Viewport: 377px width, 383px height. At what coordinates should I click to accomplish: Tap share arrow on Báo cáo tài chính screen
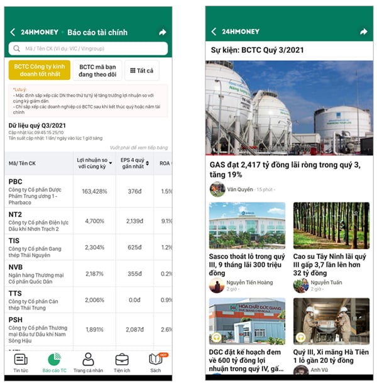tap(163, 32)
